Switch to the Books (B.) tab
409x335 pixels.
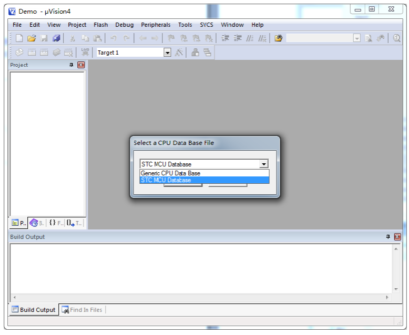click(x=37, y=223)
